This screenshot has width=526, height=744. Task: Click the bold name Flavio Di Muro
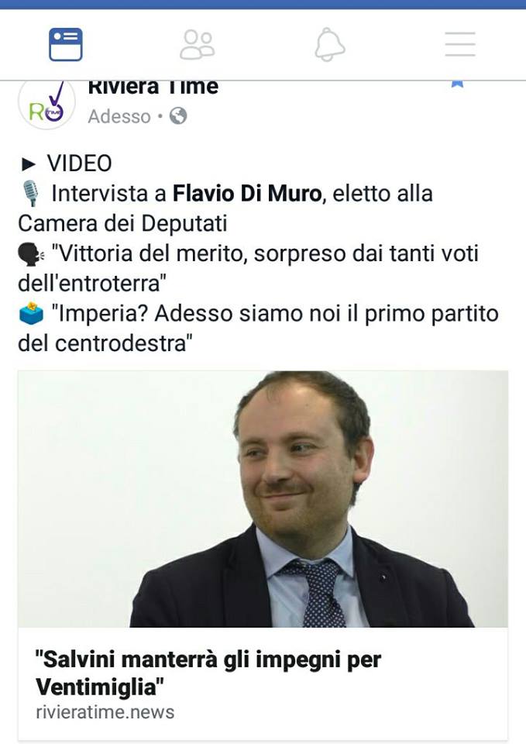(247, 194)
